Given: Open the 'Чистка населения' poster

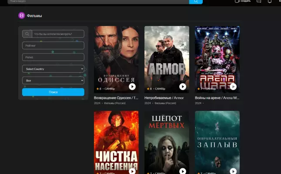Looking at the screenshot, I should pos(116,142).
